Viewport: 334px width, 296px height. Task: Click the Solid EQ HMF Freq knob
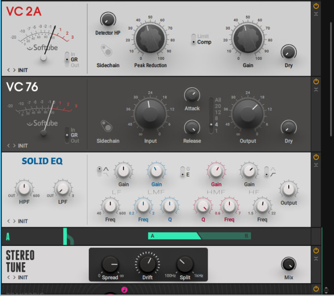[229, 206]
